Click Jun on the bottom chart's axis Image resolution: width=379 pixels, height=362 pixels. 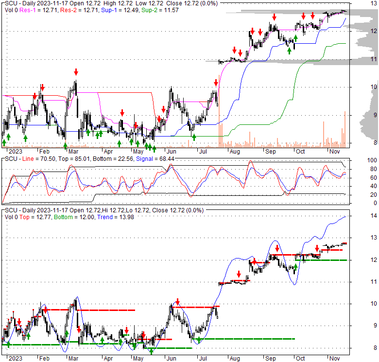(x=171, y=359)
